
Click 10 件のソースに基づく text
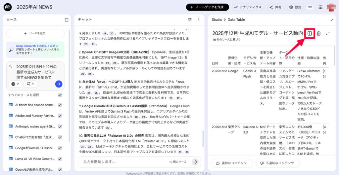tap(226, 40)
